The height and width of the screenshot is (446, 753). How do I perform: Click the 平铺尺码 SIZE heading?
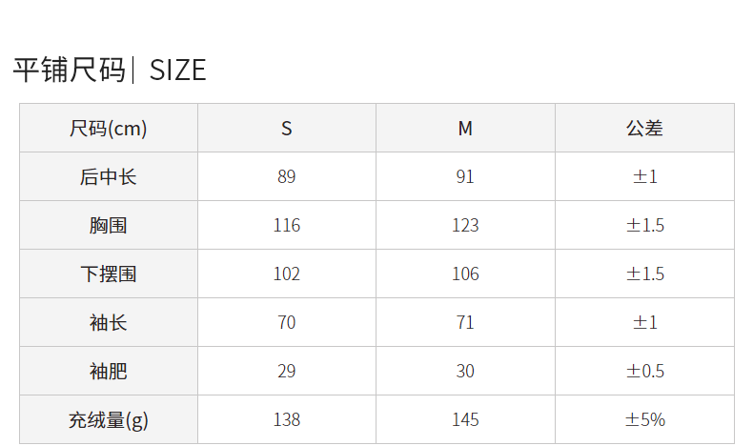pos(110,70)
